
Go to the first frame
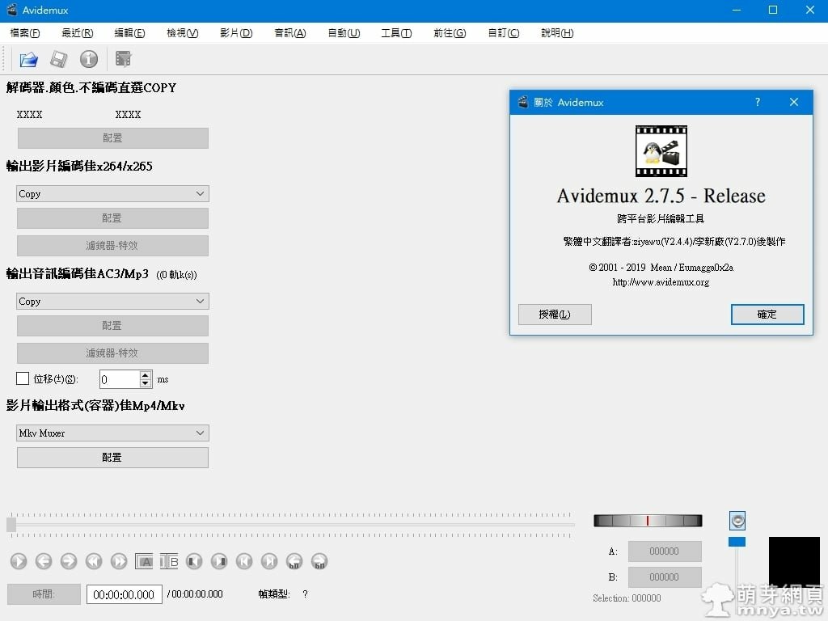[244, 561]
